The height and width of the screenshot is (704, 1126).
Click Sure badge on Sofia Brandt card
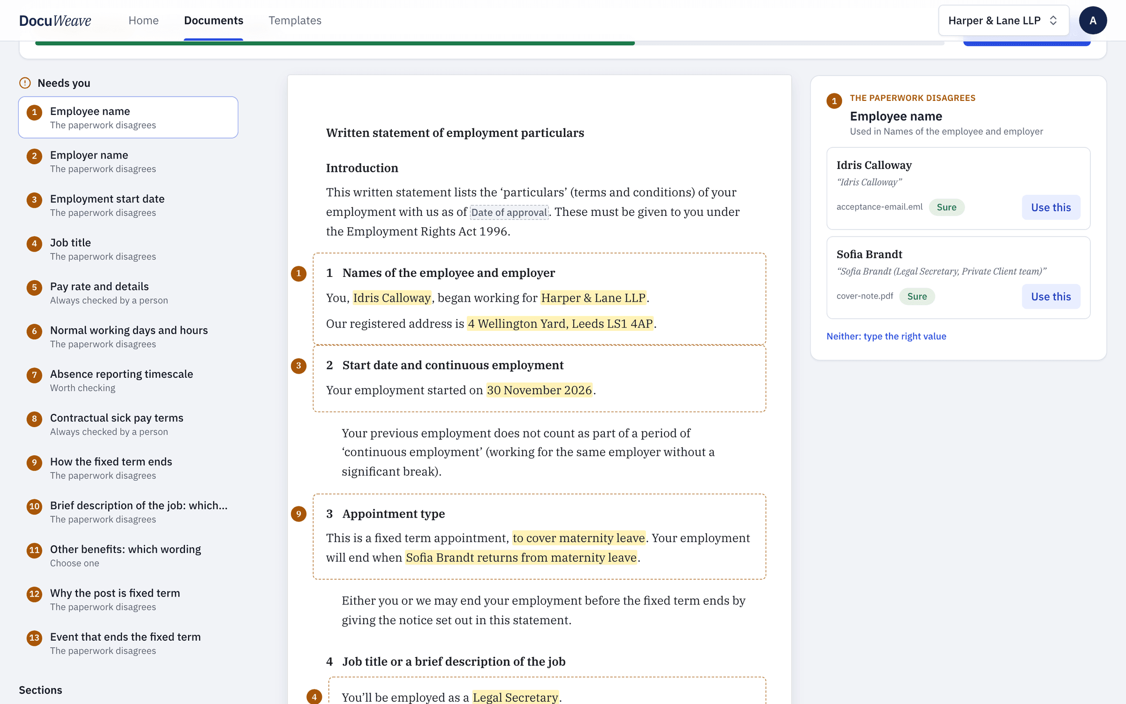tap(917, 297)
